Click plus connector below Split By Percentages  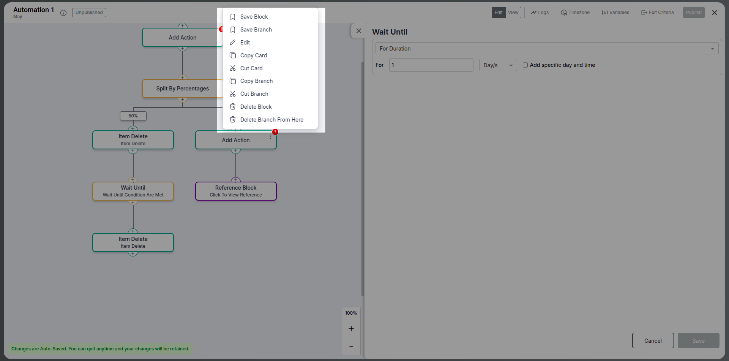(x=183, y=100)
